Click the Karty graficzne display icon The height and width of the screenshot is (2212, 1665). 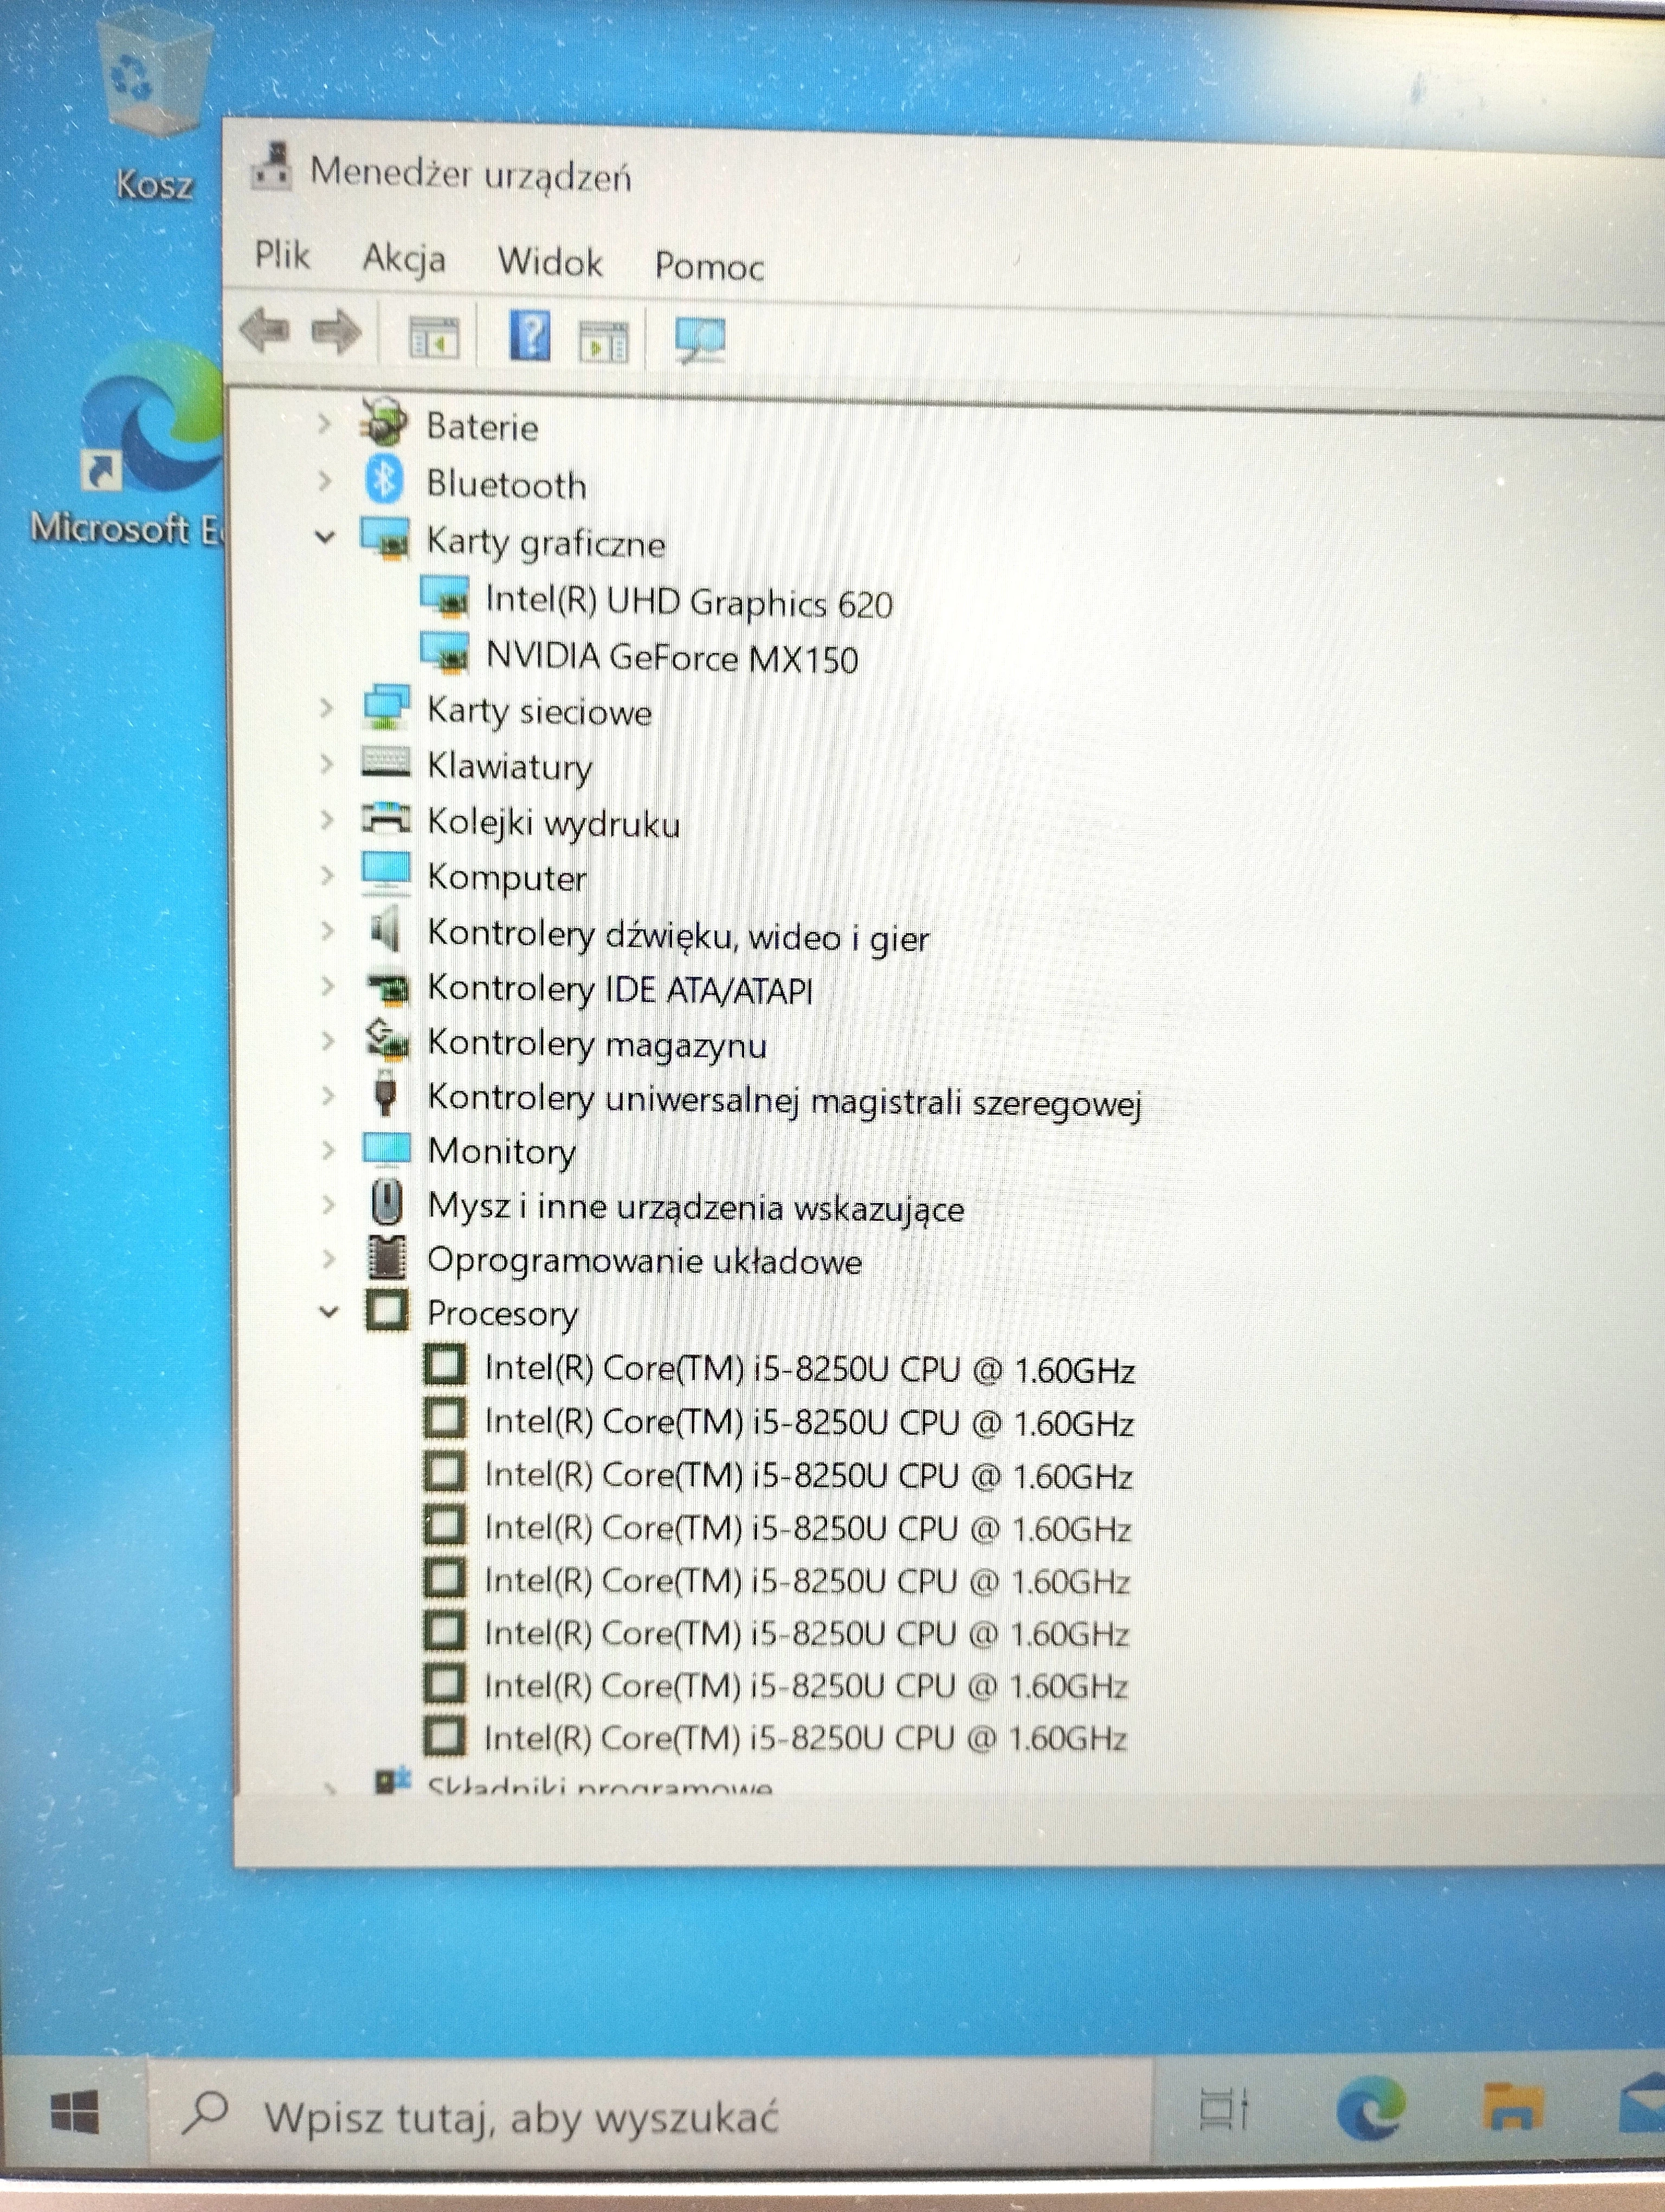point(386,538)
